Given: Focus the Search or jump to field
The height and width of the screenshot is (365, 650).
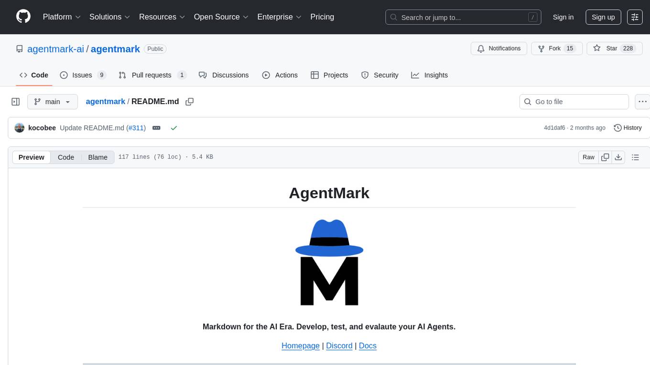Looking at the screenshot, I should [463, 17].
